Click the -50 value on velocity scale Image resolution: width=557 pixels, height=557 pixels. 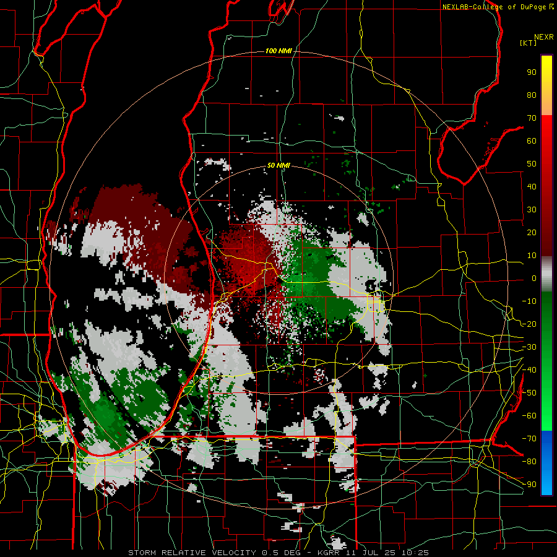pyautogui.click(x=529, y=393)
